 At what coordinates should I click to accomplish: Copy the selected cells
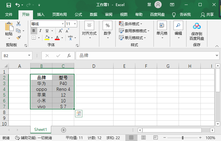(18, 31)
